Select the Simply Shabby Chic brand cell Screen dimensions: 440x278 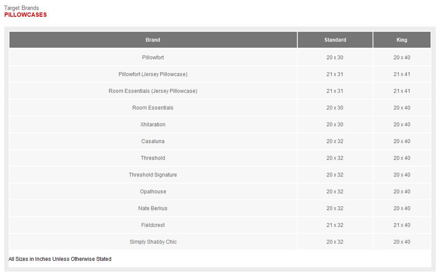coord(153,241)
